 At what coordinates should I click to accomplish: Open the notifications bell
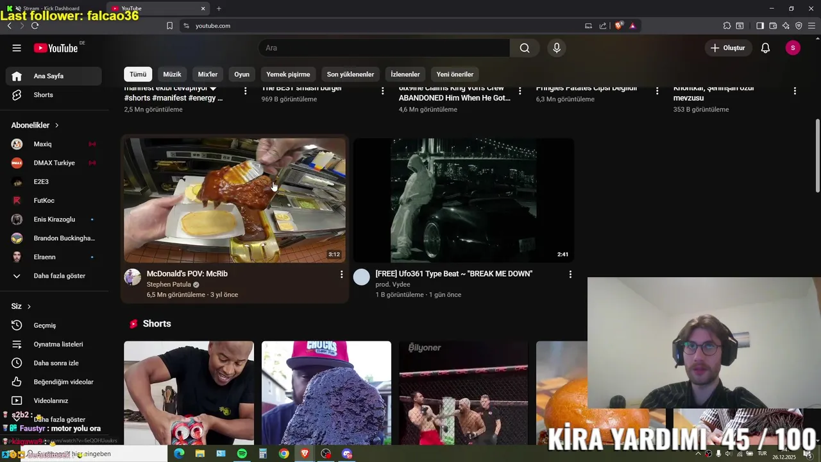[x=765, y=48]
